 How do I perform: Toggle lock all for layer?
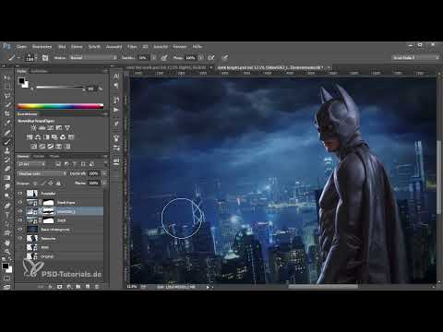[58, 184]
